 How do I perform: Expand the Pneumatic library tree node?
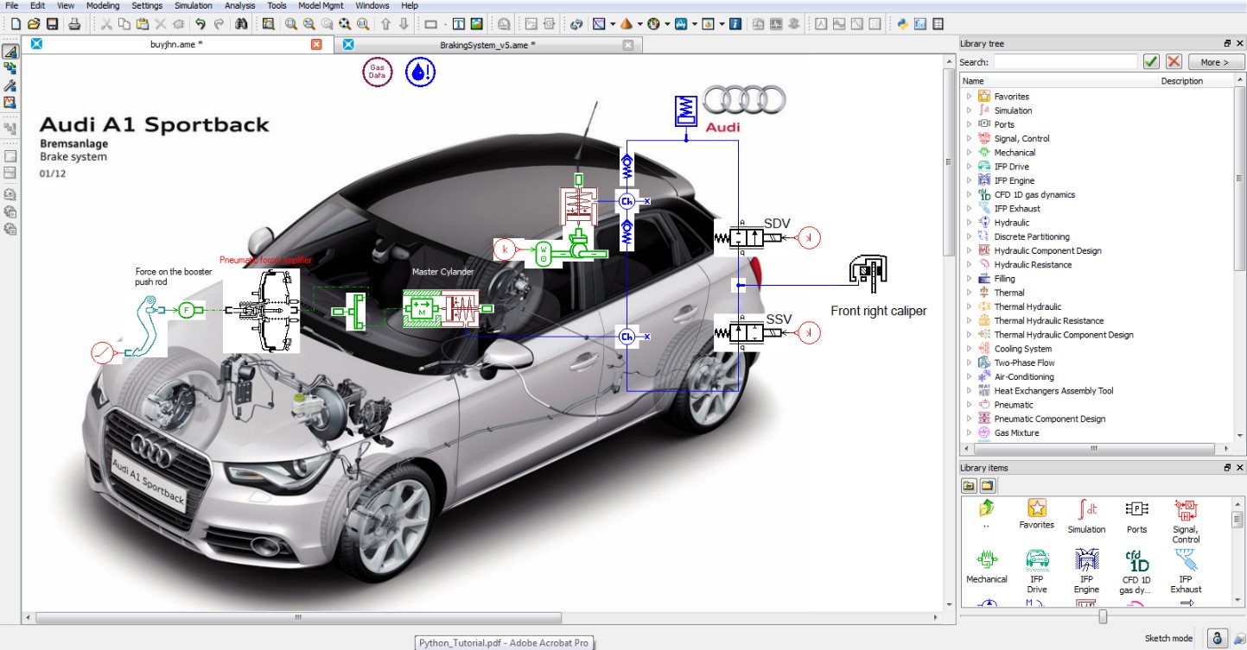pos(969,405)
